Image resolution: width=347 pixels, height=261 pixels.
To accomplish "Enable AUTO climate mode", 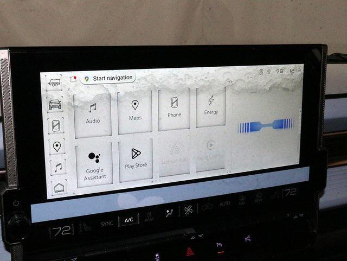I will point(225,203).
